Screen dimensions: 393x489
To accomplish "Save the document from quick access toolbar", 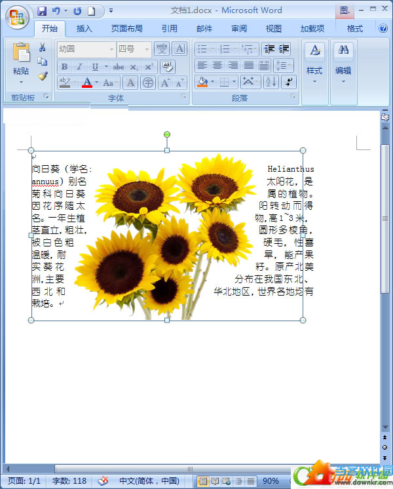I will [41, 11].
